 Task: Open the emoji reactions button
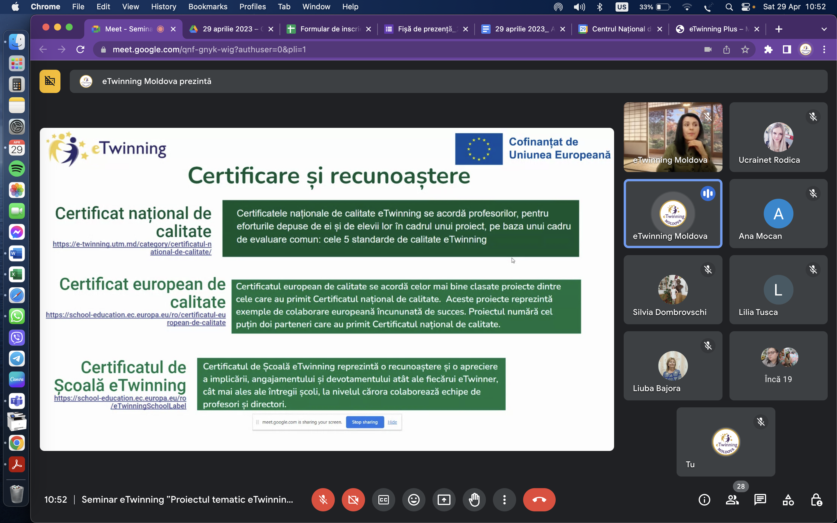tap(414, 499)
